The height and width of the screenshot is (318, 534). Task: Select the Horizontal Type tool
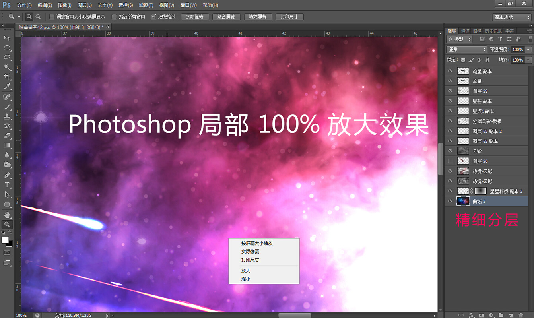pos(7,185)
